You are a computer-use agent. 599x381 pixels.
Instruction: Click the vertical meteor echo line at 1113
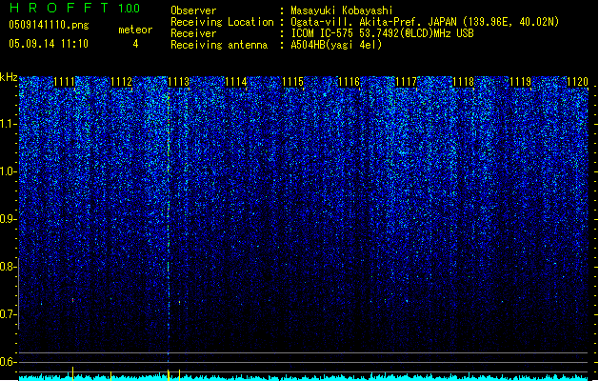(169, 226)
